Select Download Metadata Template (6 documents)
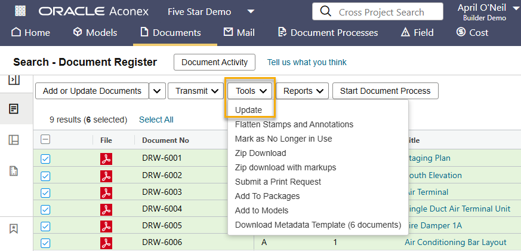 pyautogui.click(x=318, y=225)
